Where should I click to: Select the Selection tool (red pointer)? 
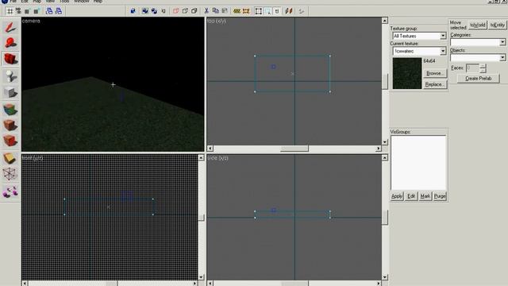pyautogui.click(x=10, y=27)
